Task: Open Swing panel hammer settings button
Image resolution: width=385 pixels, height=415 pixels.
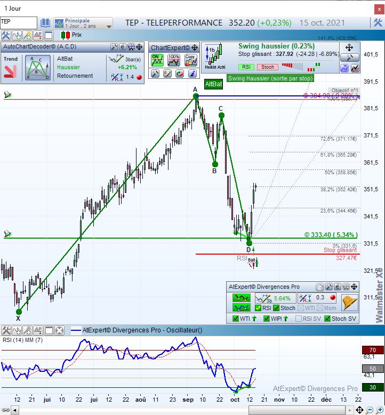Action: (349, 58)
